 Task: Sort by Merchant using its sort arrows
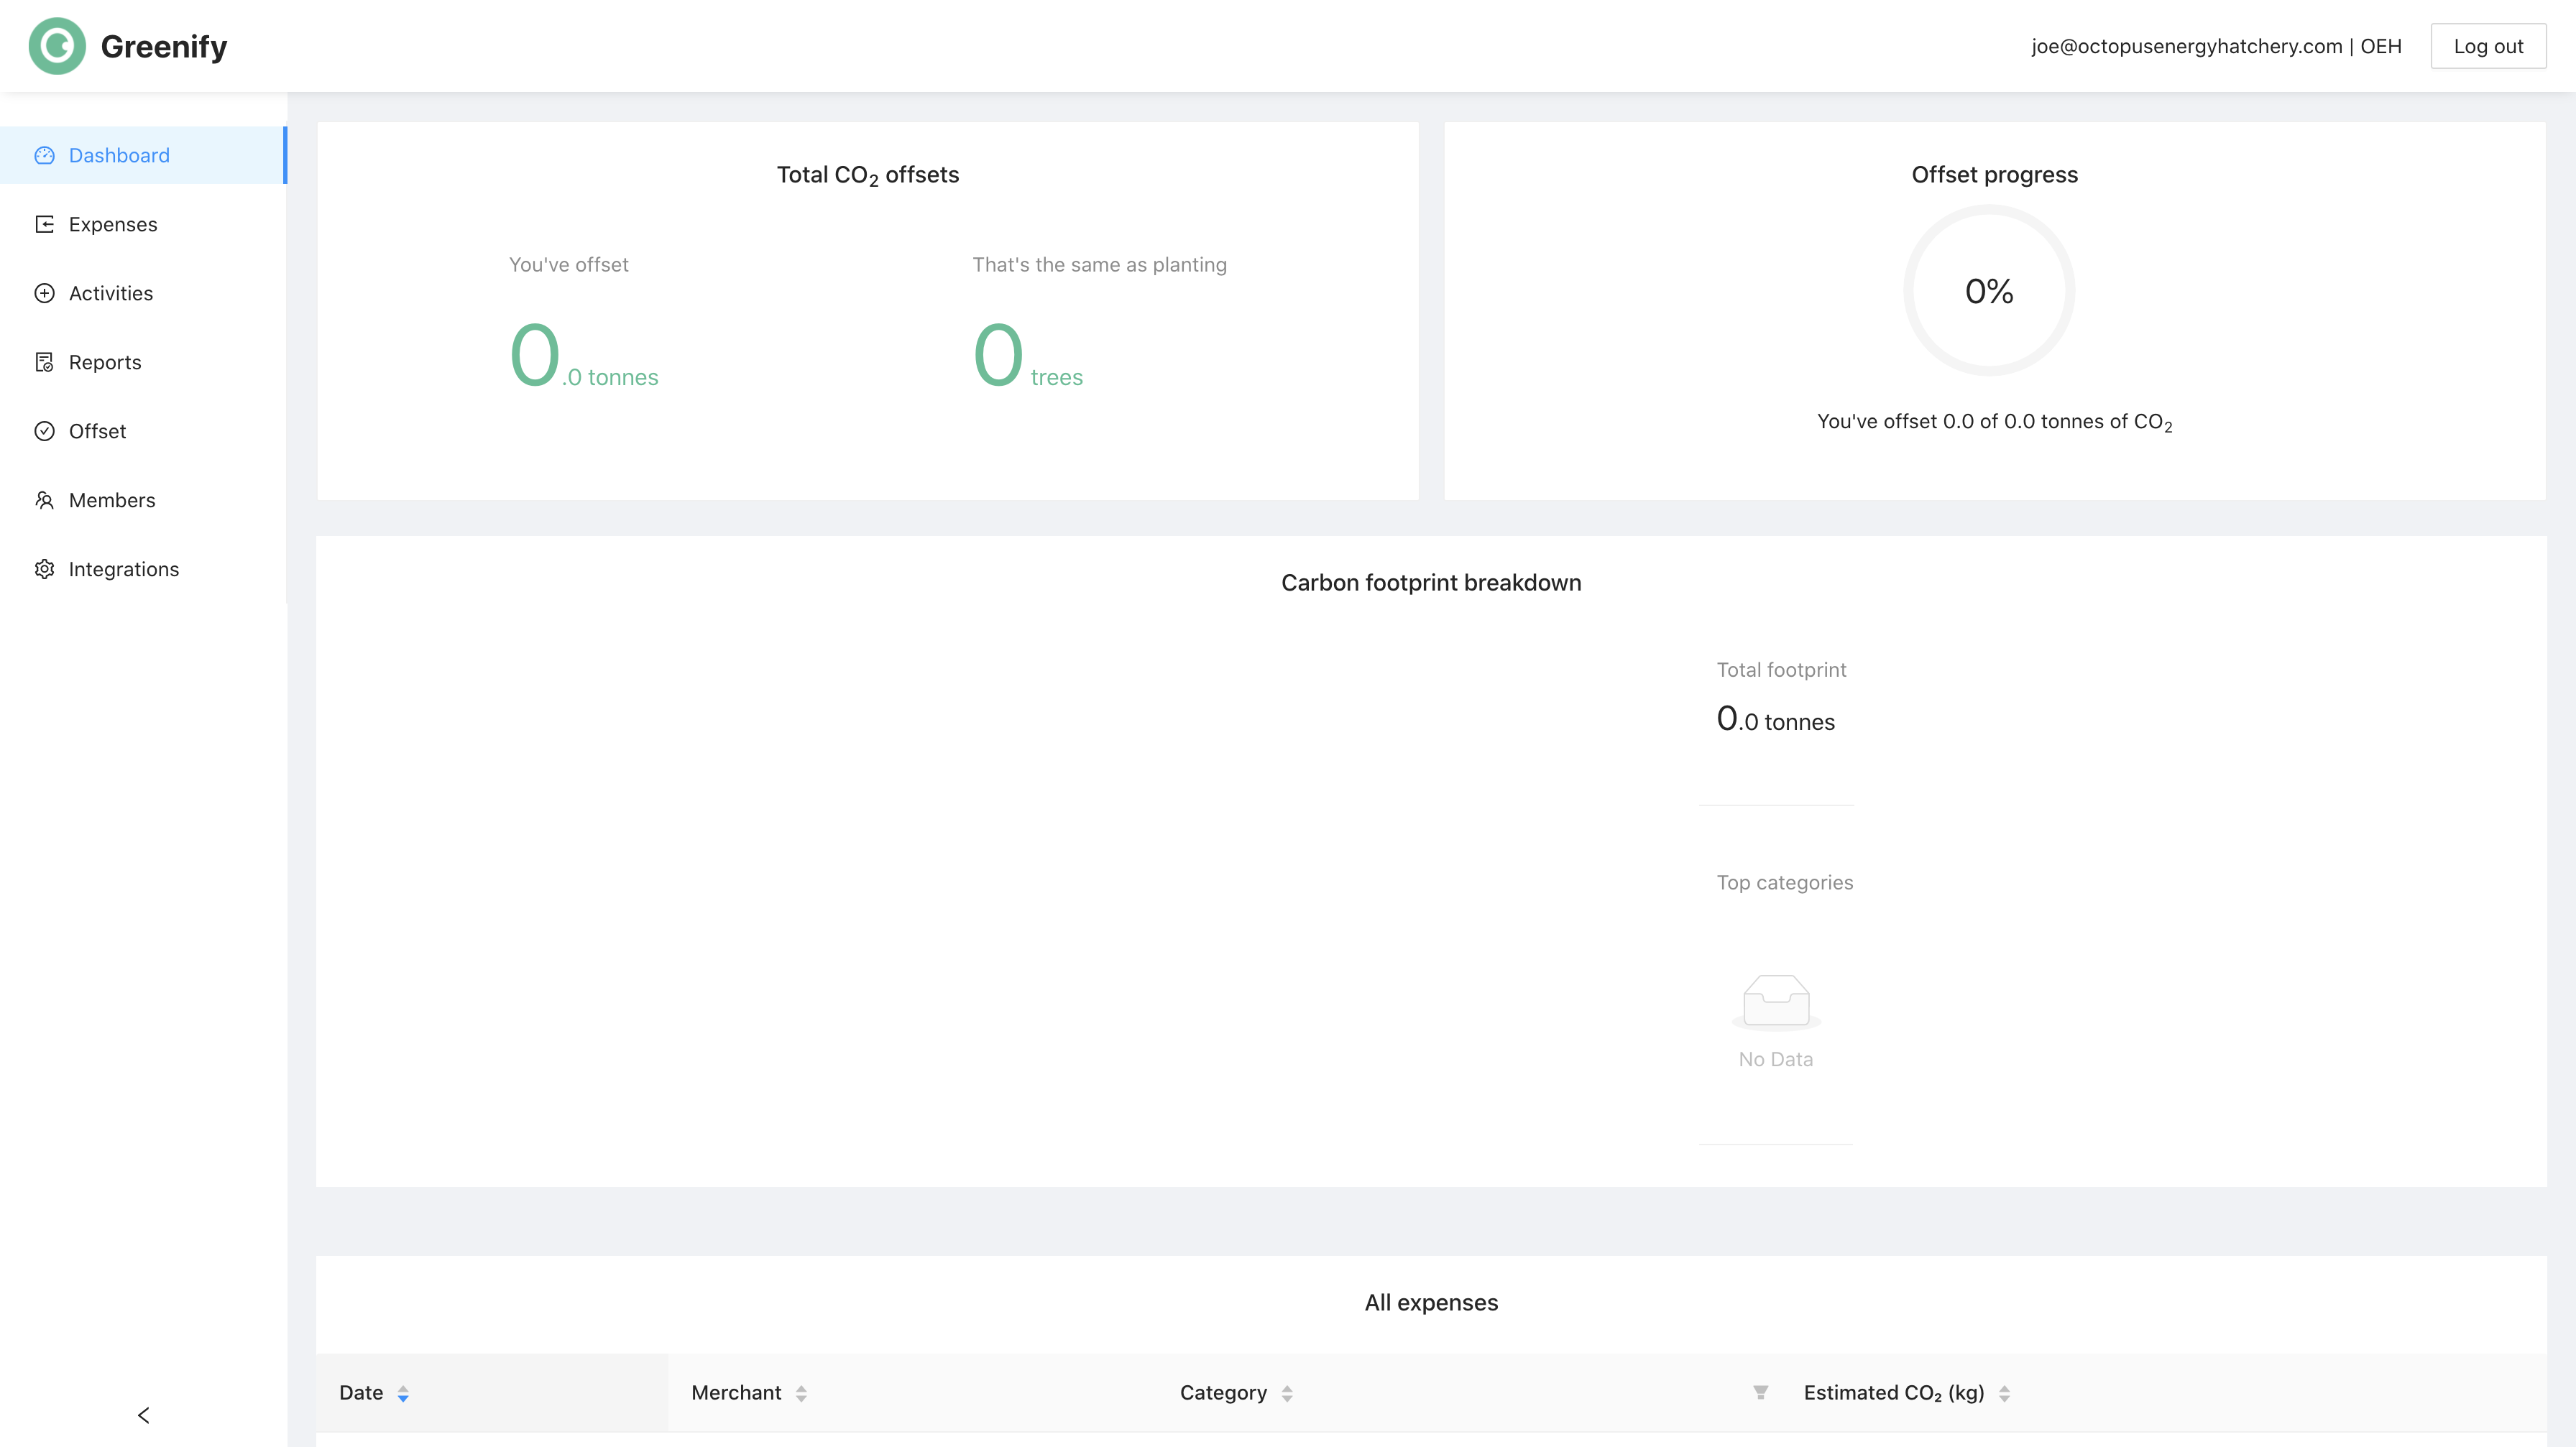point(801,1393)
